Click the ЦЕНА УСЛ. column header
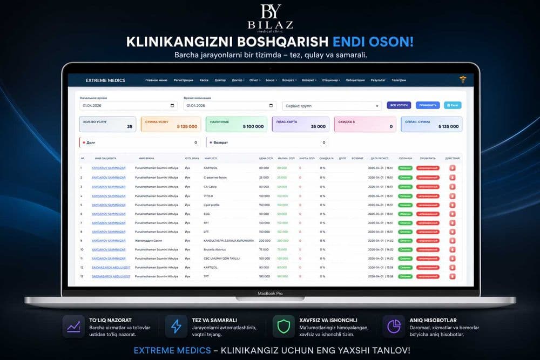The width and height of the screenshot is (540, 360). click(266, 158)
